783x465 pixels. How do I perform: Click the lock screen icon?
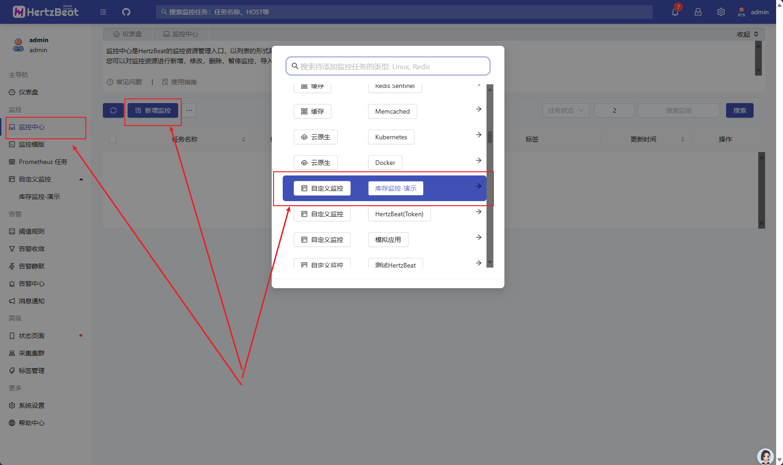pos(698,12)
